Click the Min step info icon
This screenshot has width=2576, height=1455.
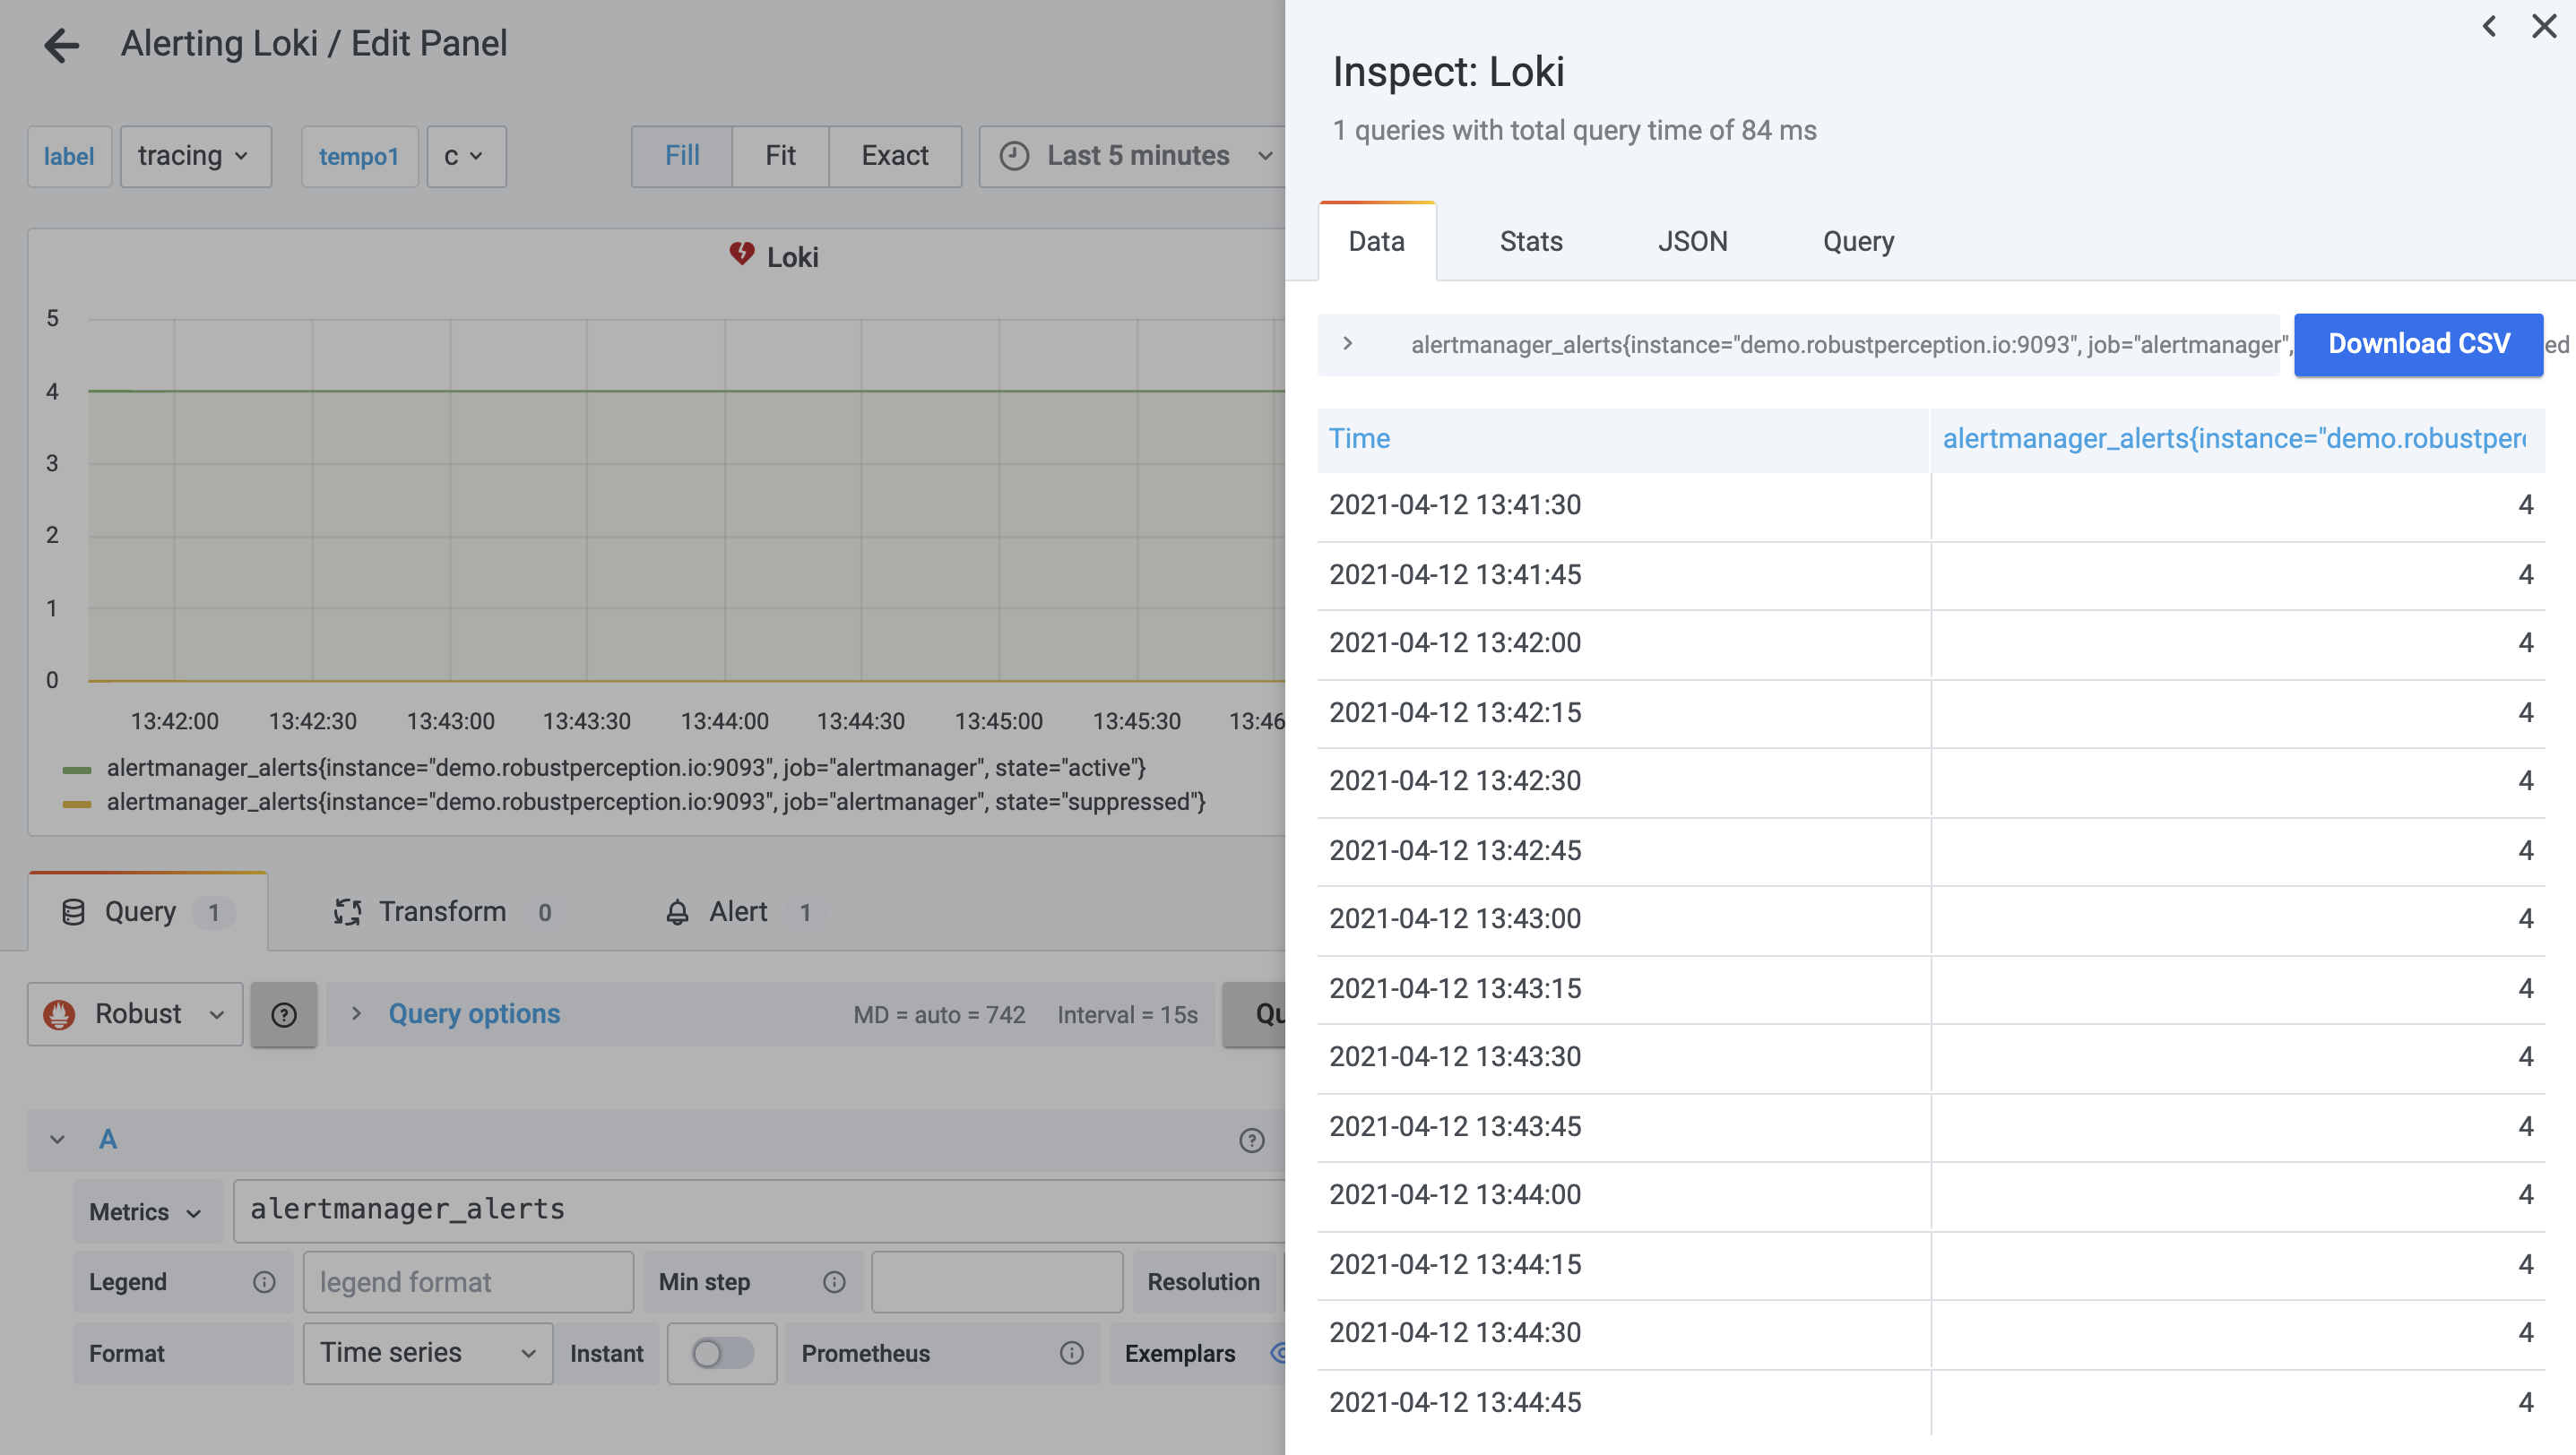click(x=834, y=1282)
